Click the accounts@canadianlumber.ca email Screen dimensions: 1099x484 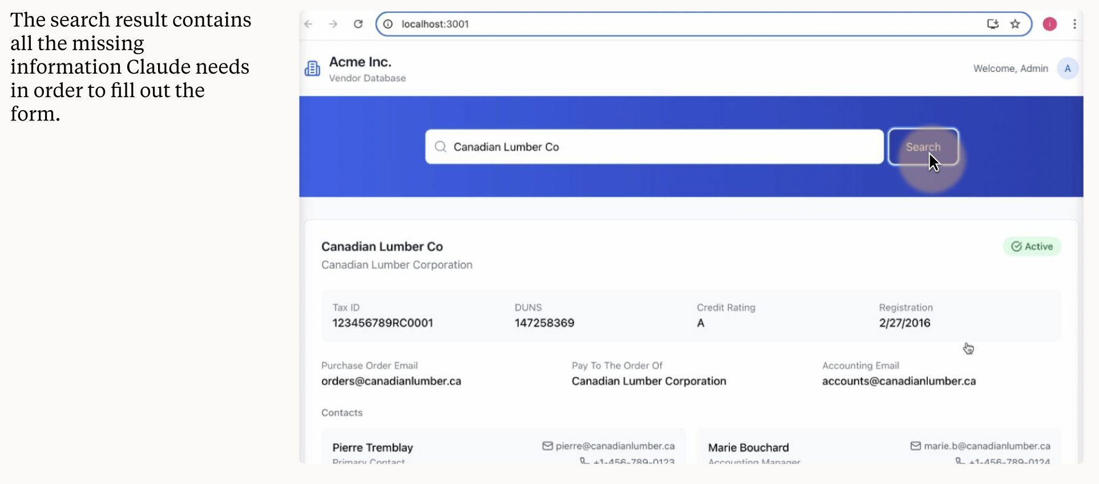pyautogui.click(x=899, y=381)
